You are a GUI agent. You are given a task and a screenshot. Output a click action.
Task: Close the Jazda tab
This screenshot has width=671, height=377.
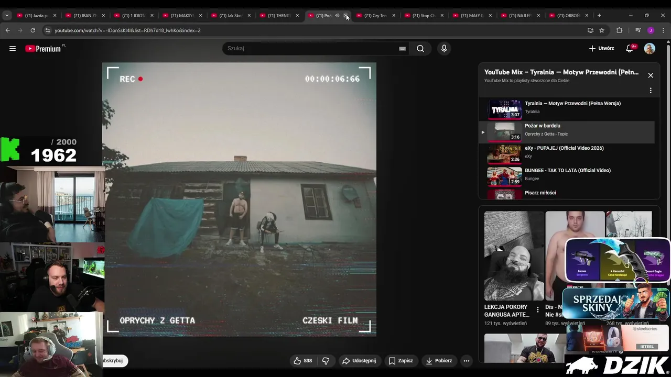pyautogui.click(x=55, y=15)
